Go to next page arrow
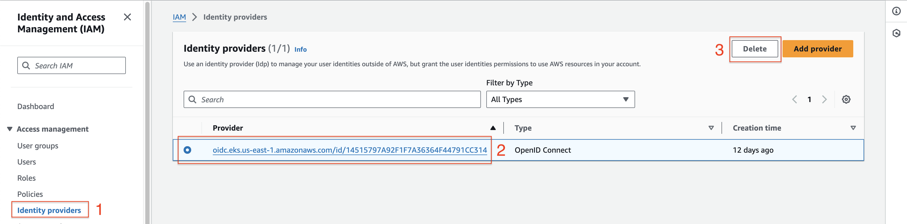This screenshot has width=907, height=224. pos(824,99)
